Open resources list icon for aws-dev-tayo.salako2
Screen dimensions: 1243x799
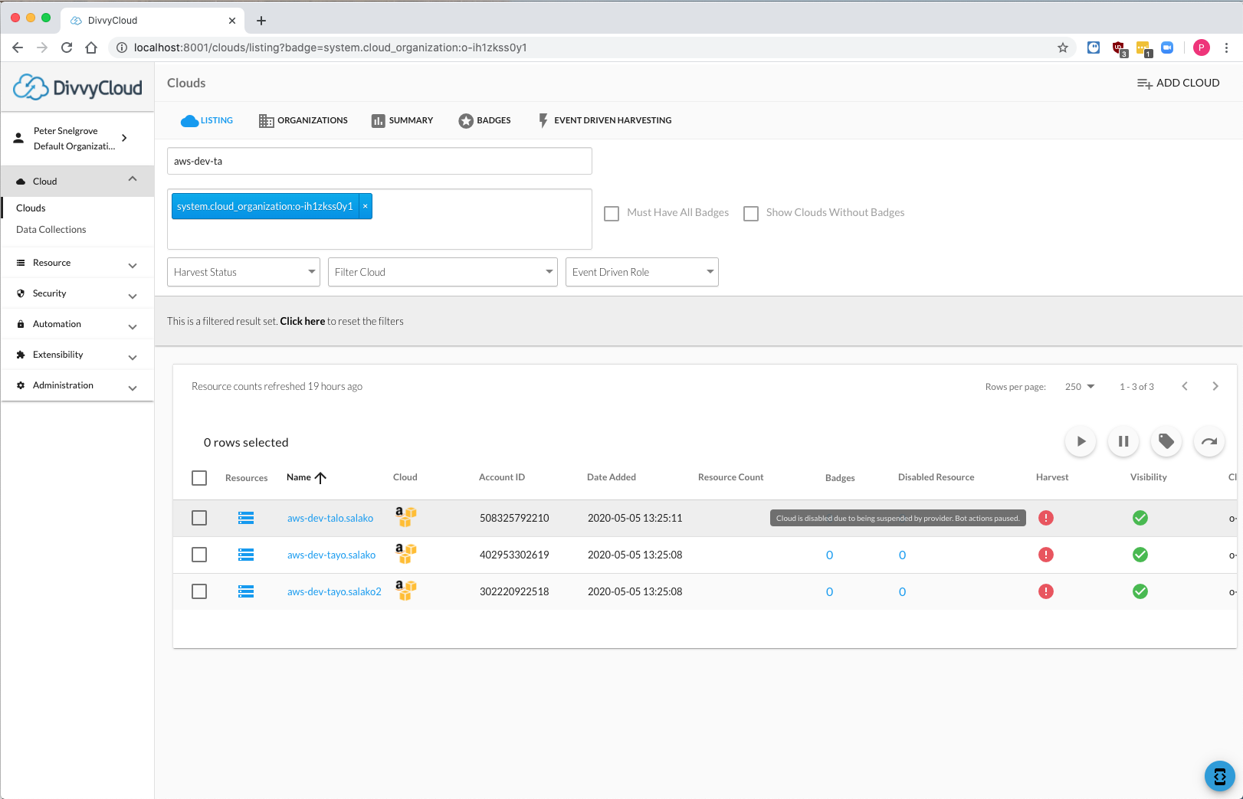[246, 591]
